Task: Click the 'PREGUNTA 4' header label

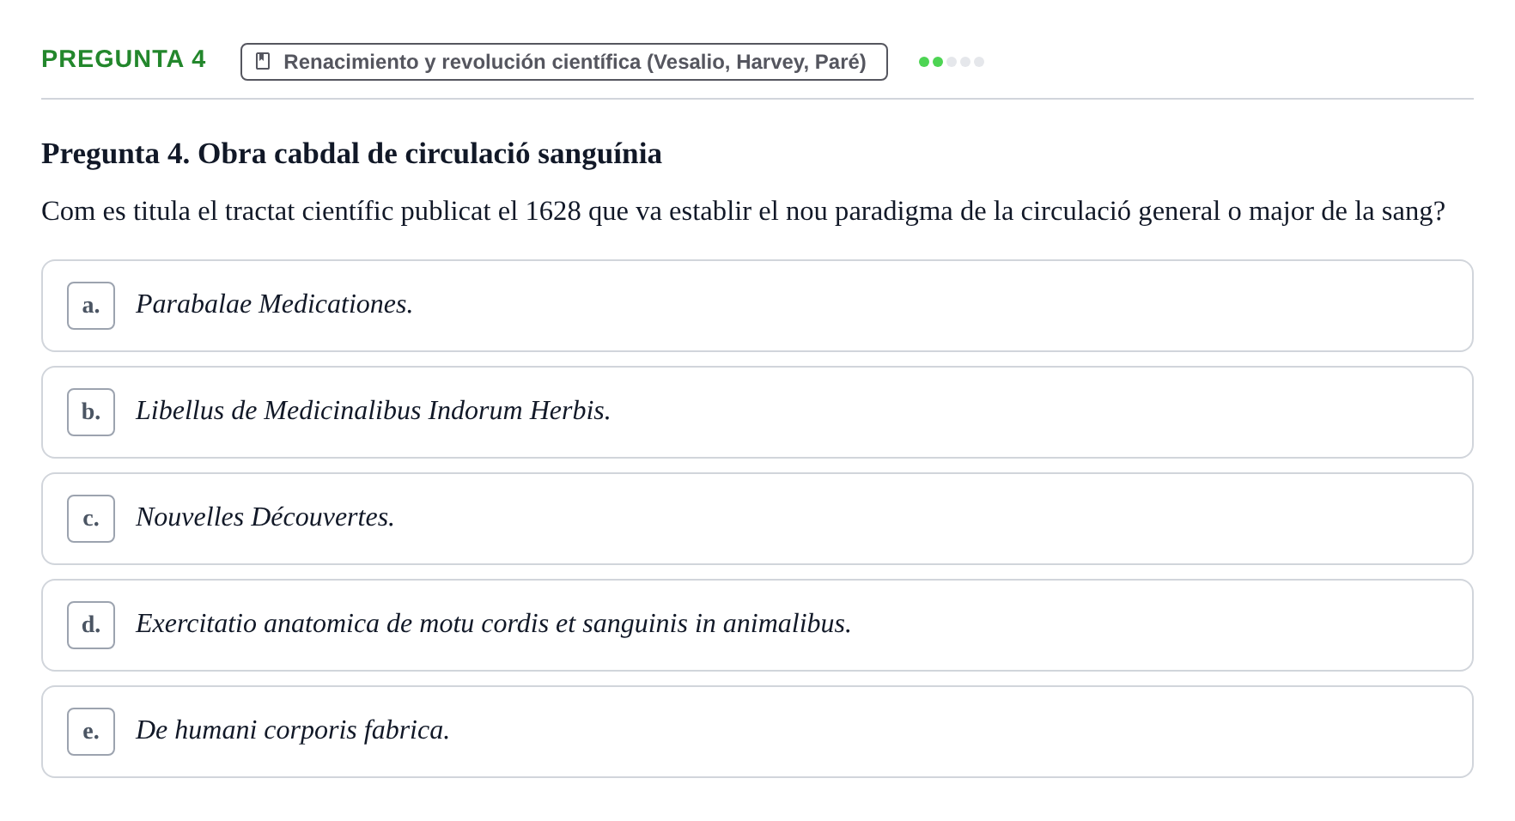Action: pyautogui.click(x=124, y=59)
